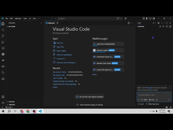Viewport: 173px width, 130px height.
Task: Open Gemini sparkle icon in activity bar
Action: point(3,60)
